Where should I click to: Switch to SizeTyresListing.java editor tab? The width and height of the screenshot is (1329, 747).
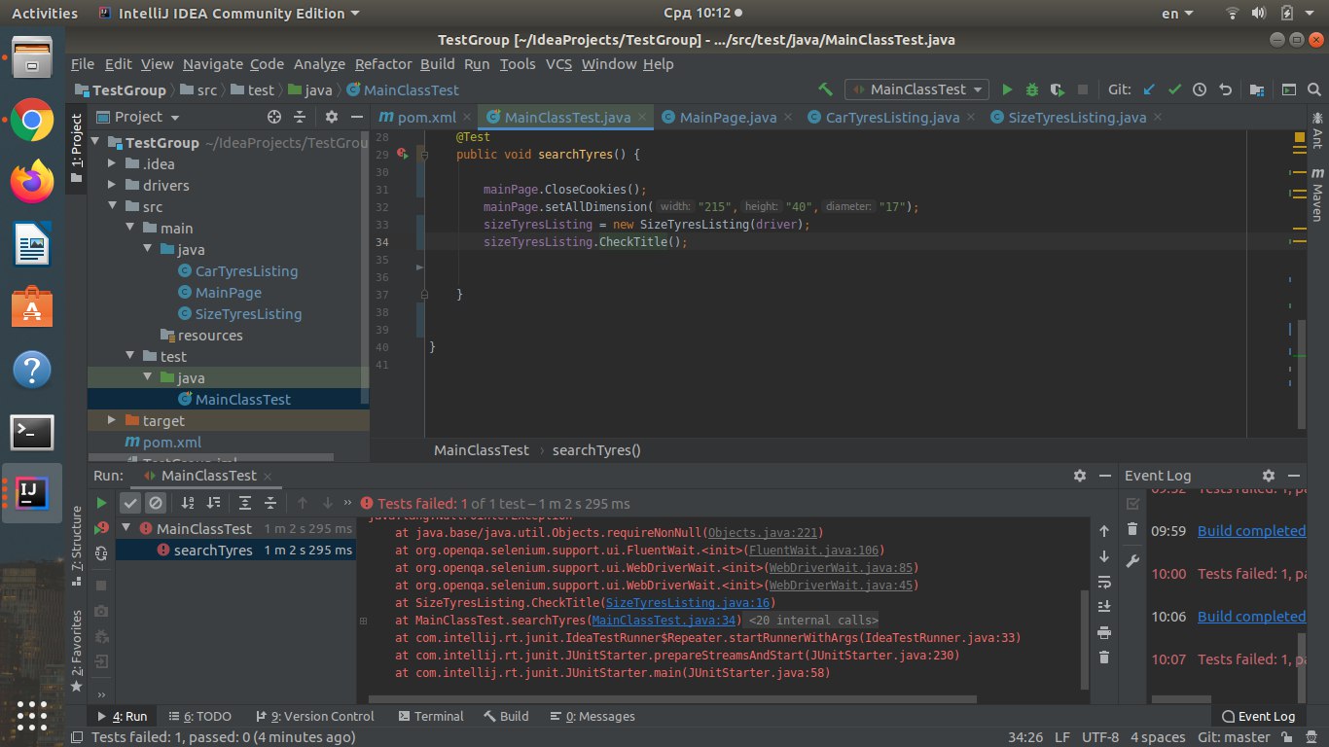point(1075,118)
